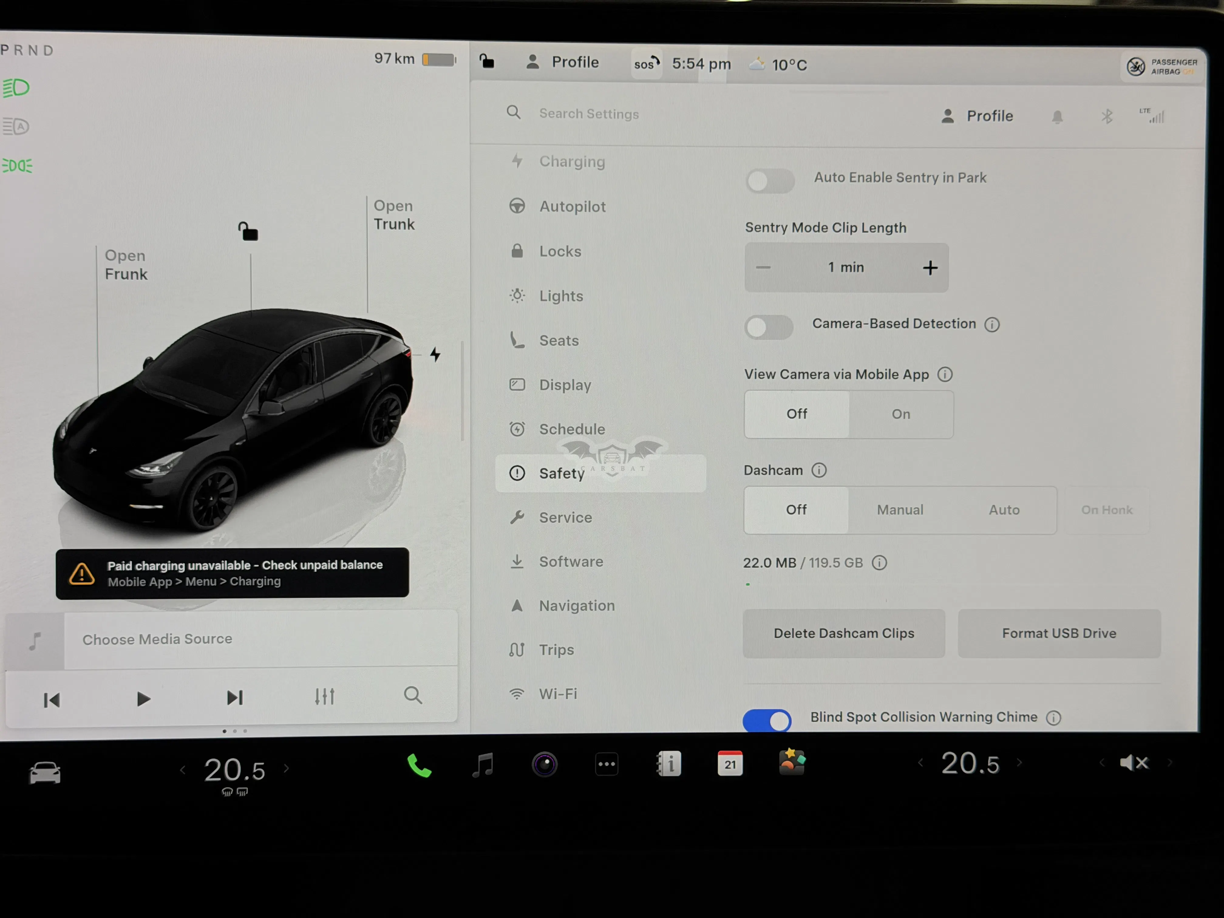
Task: Set View Camera via Mobile App to On
Action: click(x=901, y=414)
